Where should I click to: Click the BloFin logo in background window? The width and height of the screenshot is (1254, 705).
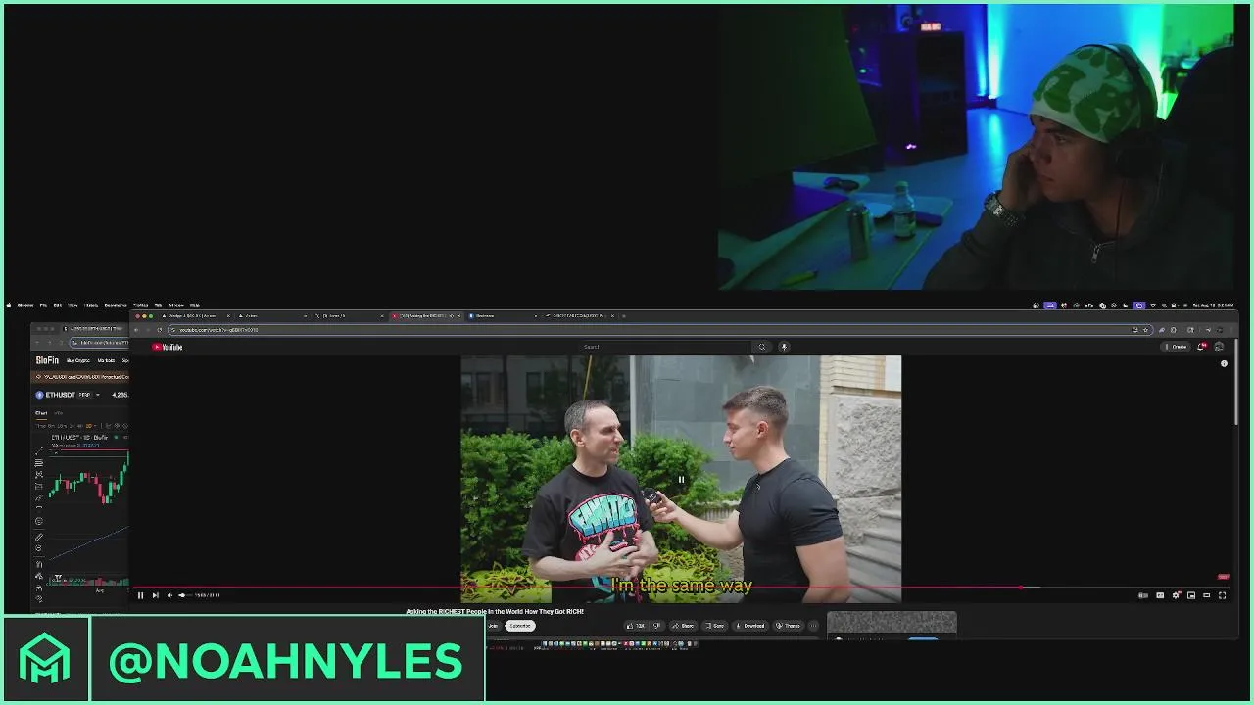click(x=47, y=360)
